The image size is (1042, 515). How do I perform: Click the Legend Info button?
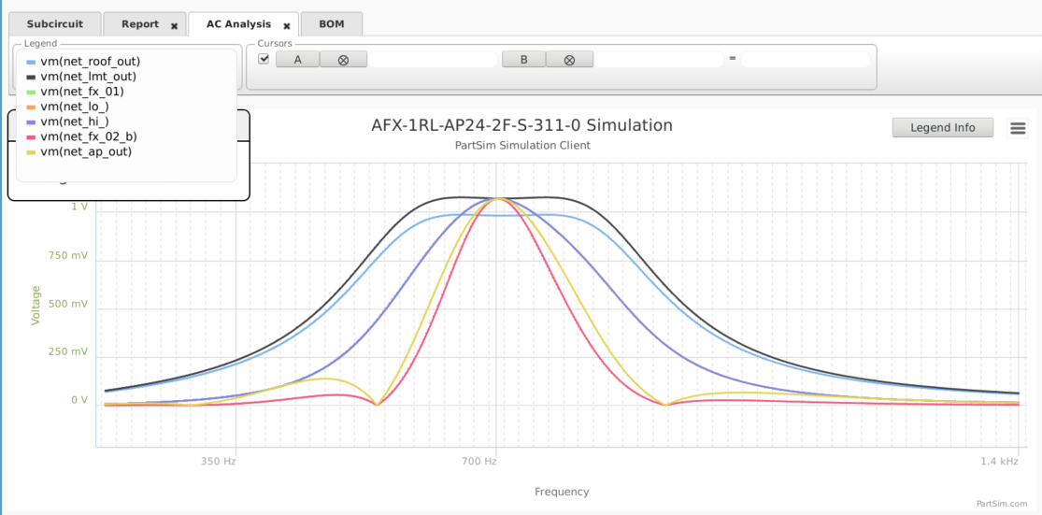point(942,128)
